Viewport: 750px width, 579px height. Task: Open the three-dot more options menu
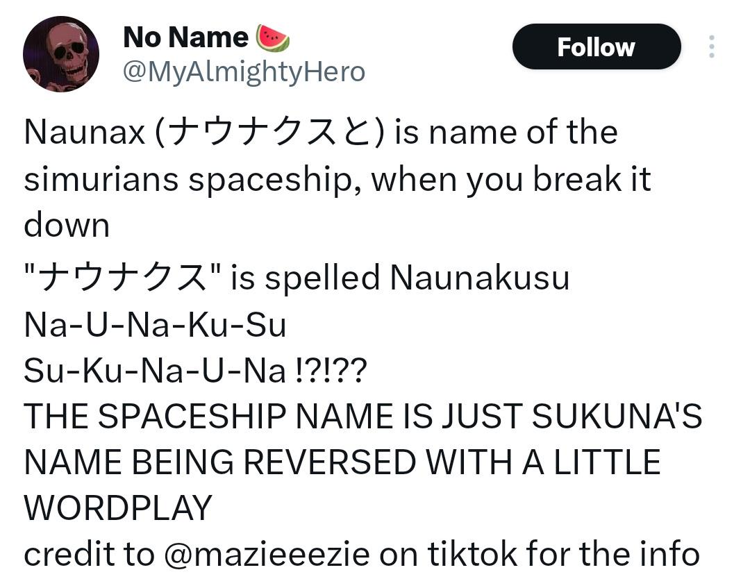712,47
